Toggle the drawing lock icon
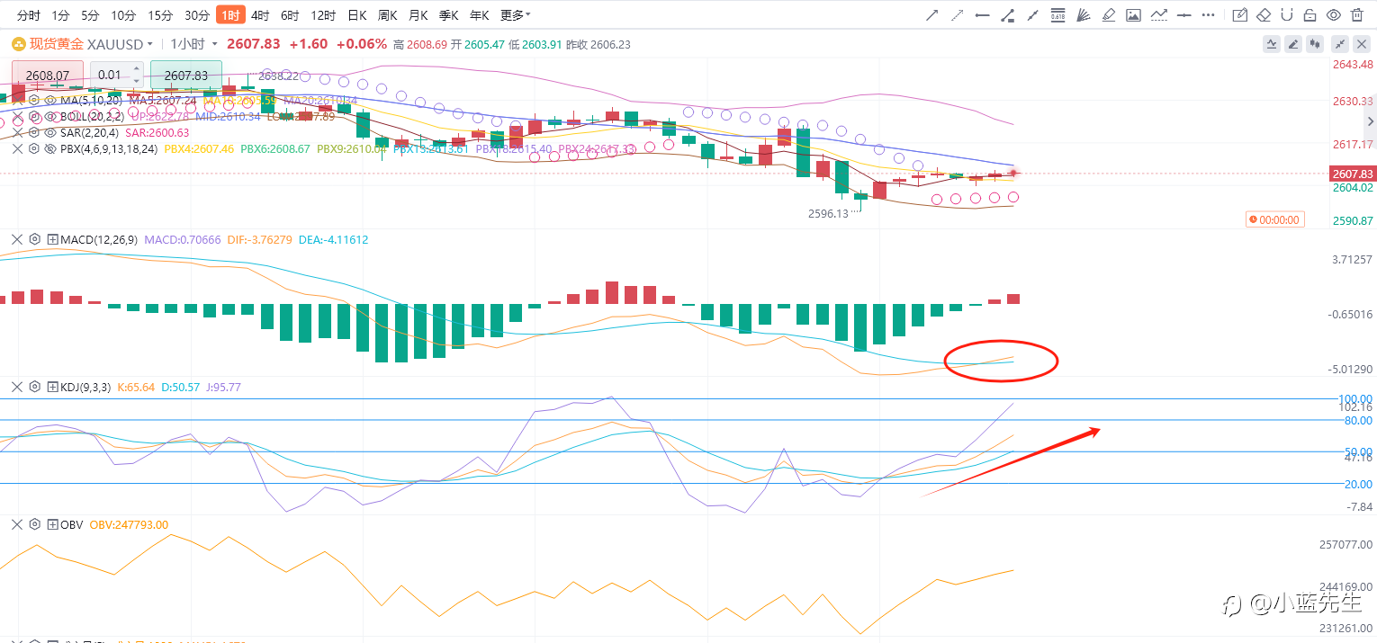Viewport: 1377px width, 643px height. (1309, 14)
